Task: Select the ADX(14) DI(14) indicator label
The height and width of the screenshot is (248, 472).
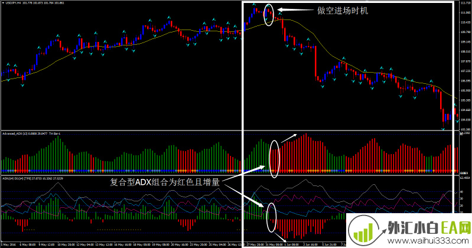Action: coord(12,178)
